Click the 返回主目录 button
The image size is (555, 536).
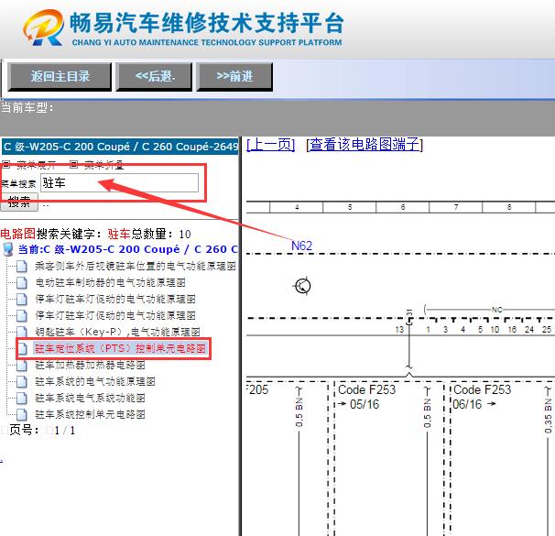(60, 76)
